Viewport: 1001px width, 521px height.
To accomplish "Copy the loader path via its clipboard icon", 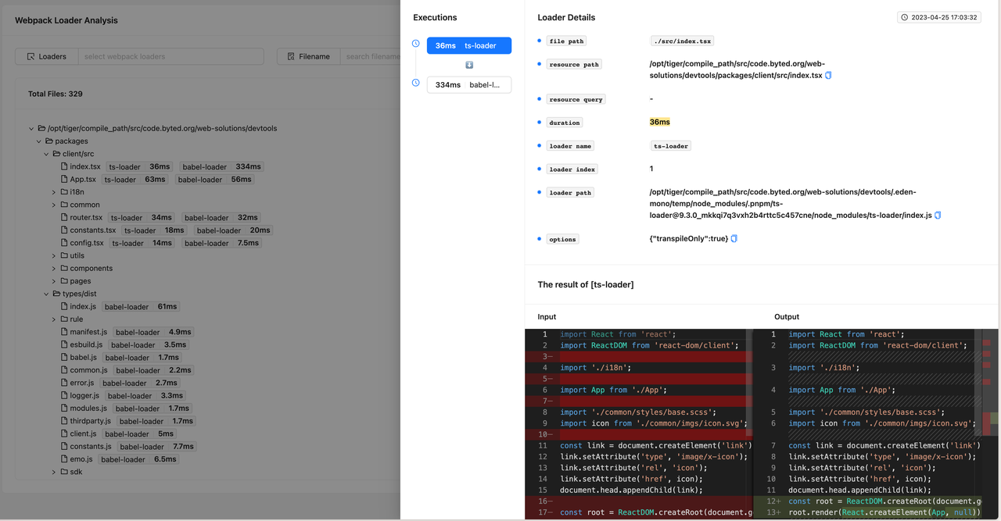I will coord(937,215).
